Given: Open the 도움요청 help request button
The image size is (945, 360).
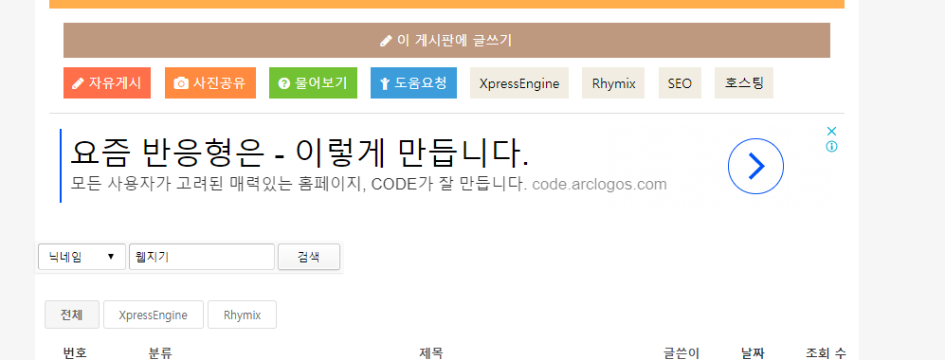Looking at the screenshot, I should pyautogui.click(x=413, y=83).
